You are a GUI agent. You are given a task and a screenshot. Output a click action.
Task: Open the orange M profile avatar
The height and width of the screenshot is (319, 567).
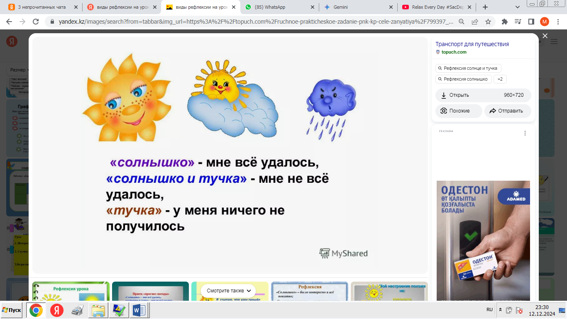coord(544,22)
